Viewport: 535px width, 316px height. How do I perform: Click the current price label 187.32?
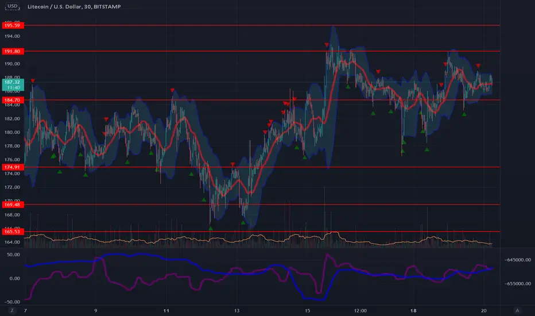tap(13, 82)
